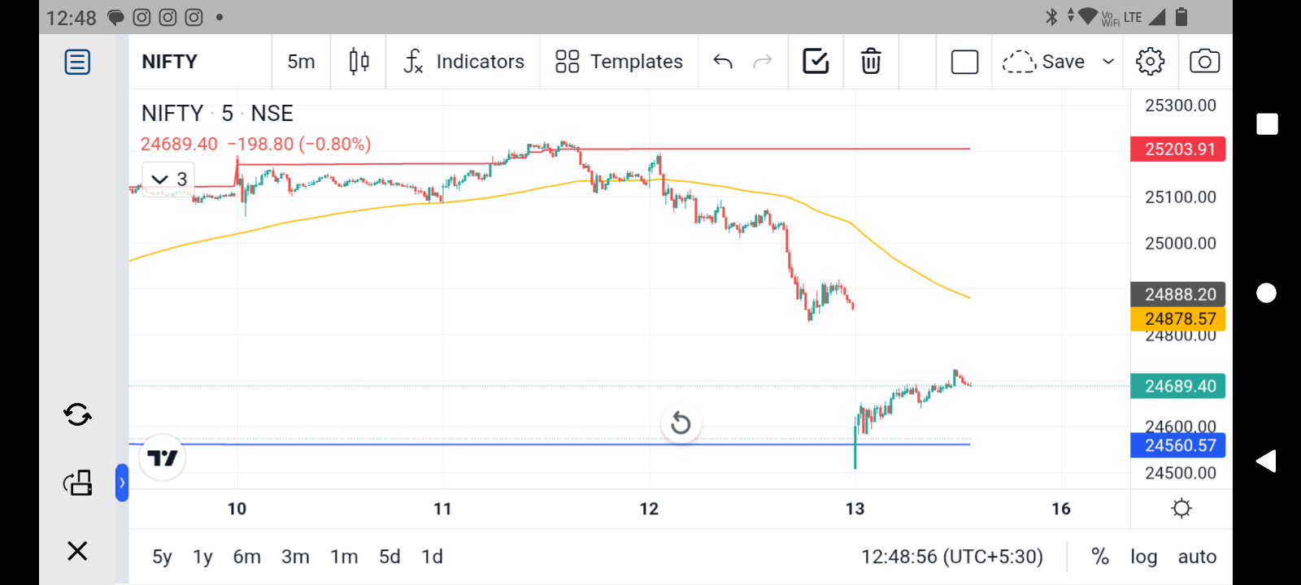Open timezone menu at 12:48:56 (UTC+5:30)
Screen dimensions: 1301x585
(952, 557)
